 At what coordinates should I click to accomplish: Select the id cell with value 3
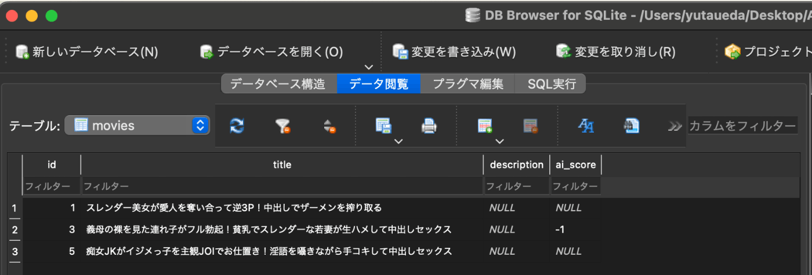coord(52,229)
